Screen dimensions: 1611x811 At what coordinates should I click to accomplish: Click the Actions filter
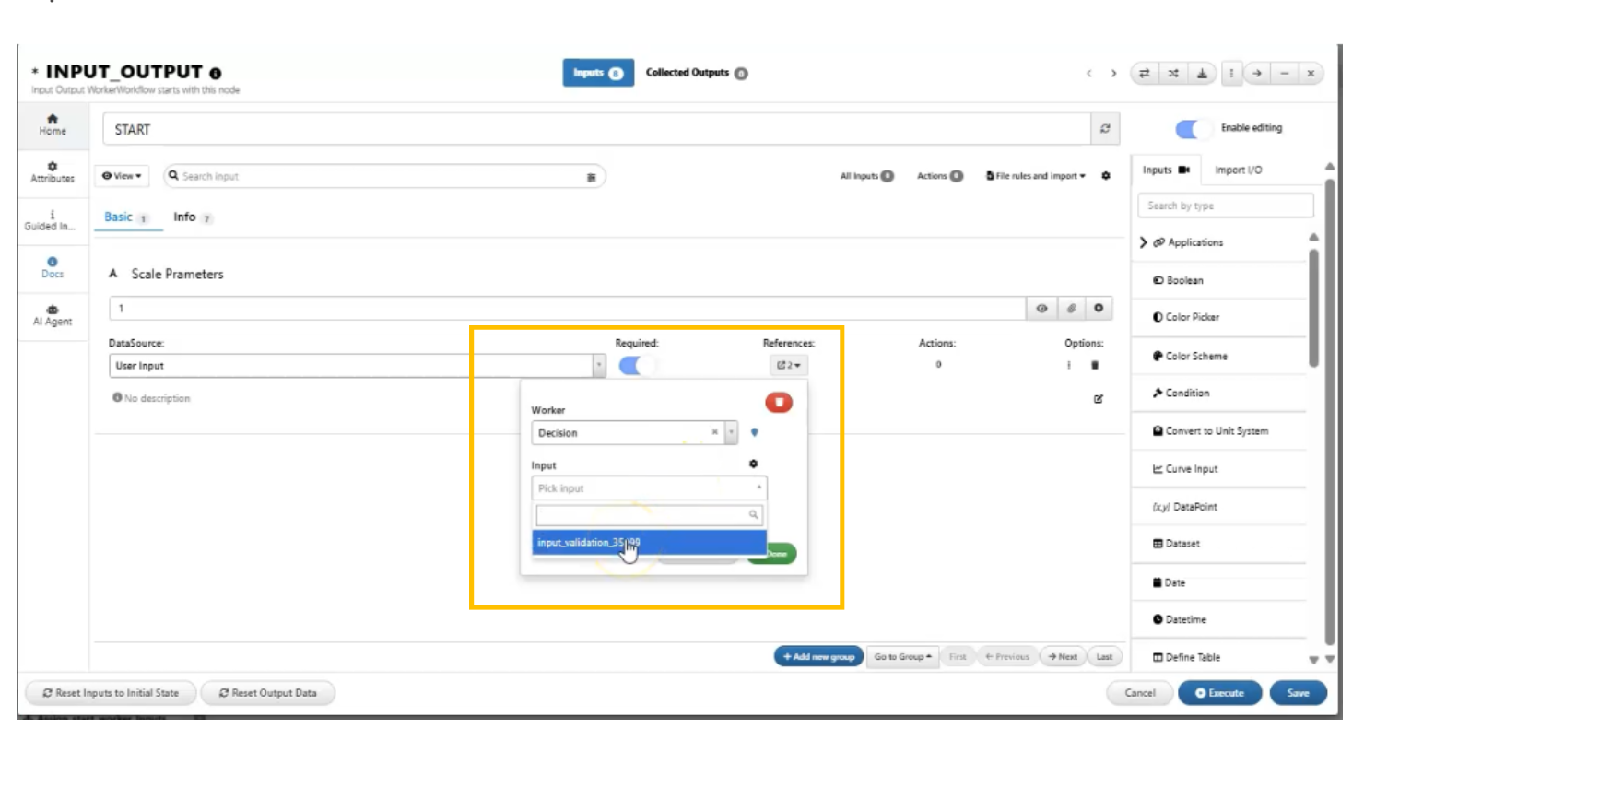coord(939,176)
